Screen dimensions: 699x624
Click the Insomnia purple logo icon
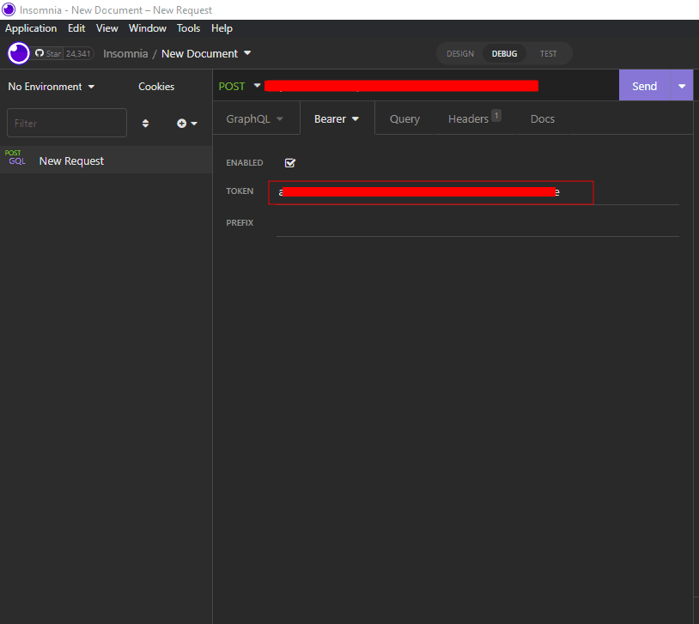coord(19,53)
